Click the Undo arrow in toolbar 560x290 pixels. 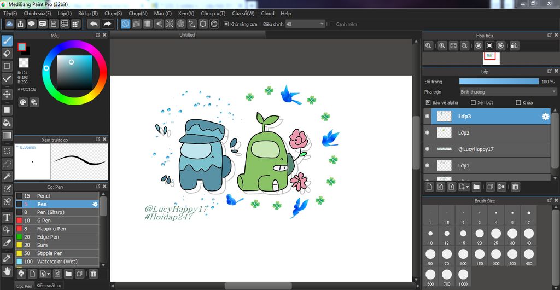click(94, 24)
